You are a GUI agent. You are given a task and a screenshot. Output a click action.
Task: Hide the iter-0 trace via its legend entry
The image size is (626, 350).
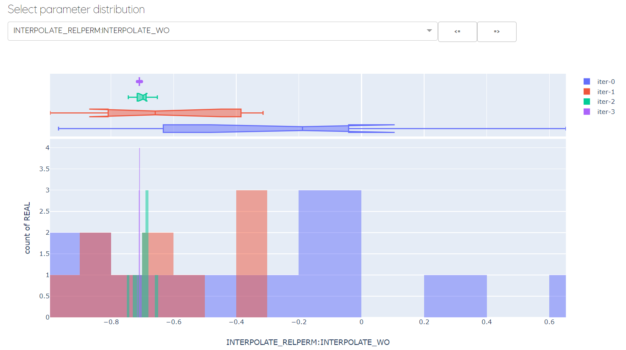[605, 81]
